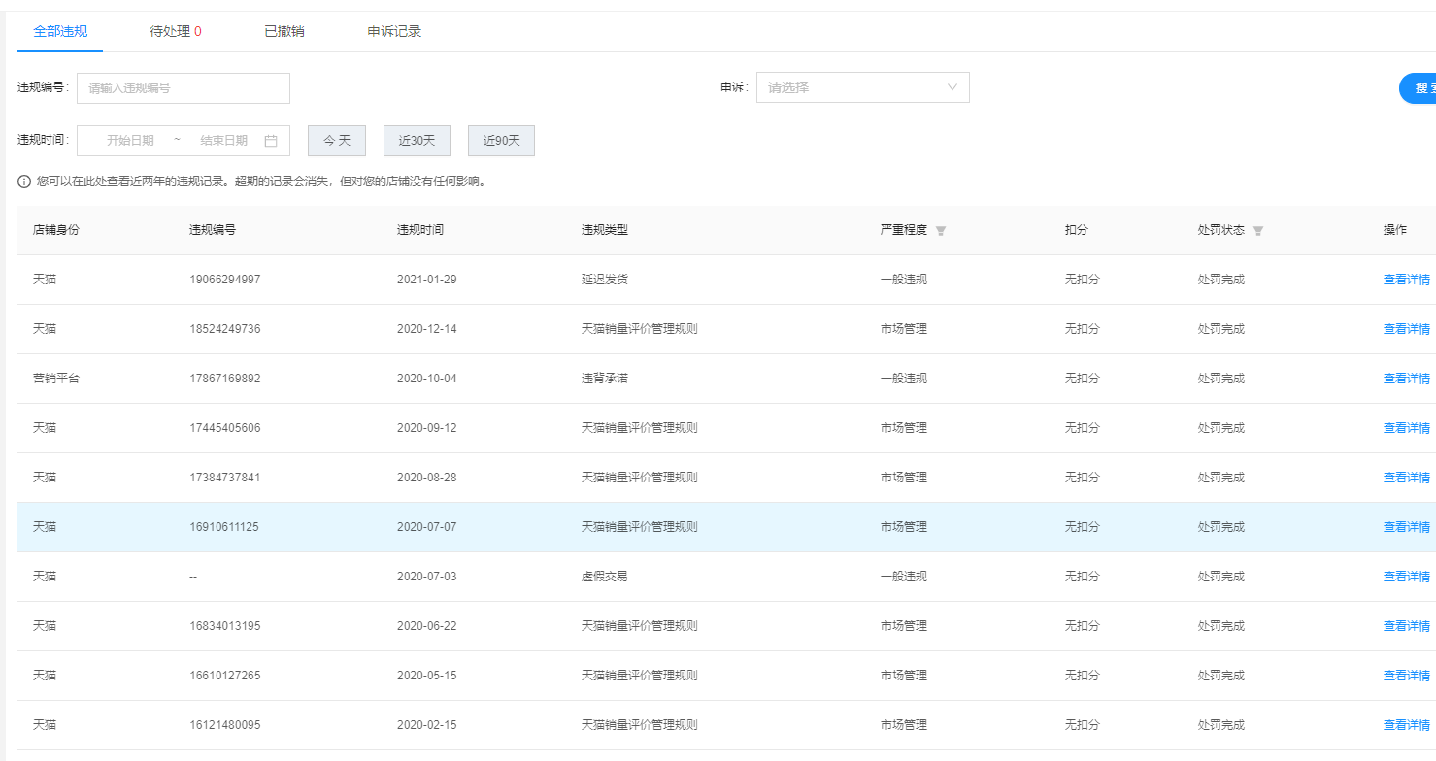Select the 虚假交易 violation type cell

(605, 577)
